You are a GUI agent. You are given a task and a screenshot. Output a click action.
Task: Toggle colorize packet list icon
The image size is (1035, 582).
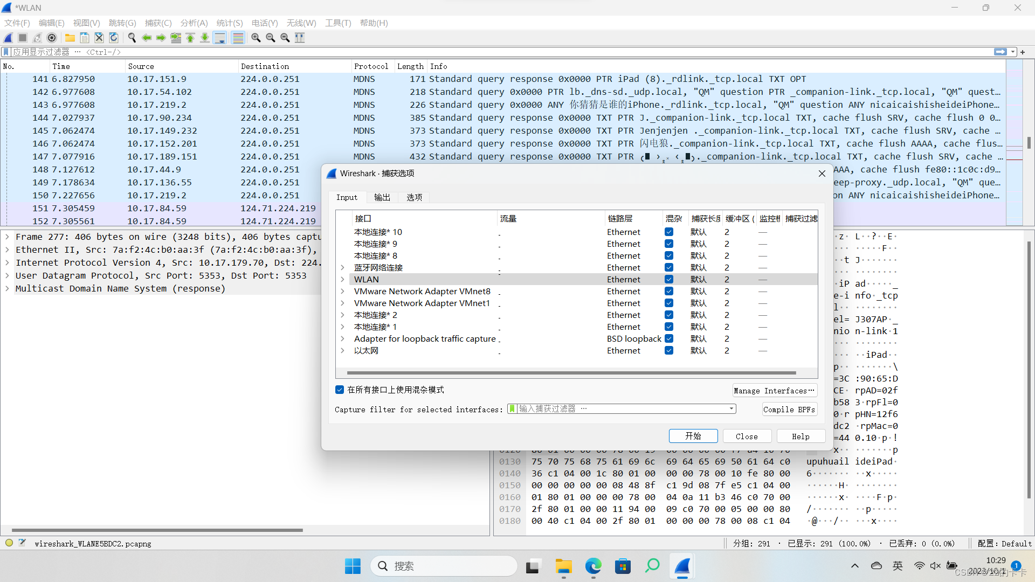(238, 38)
